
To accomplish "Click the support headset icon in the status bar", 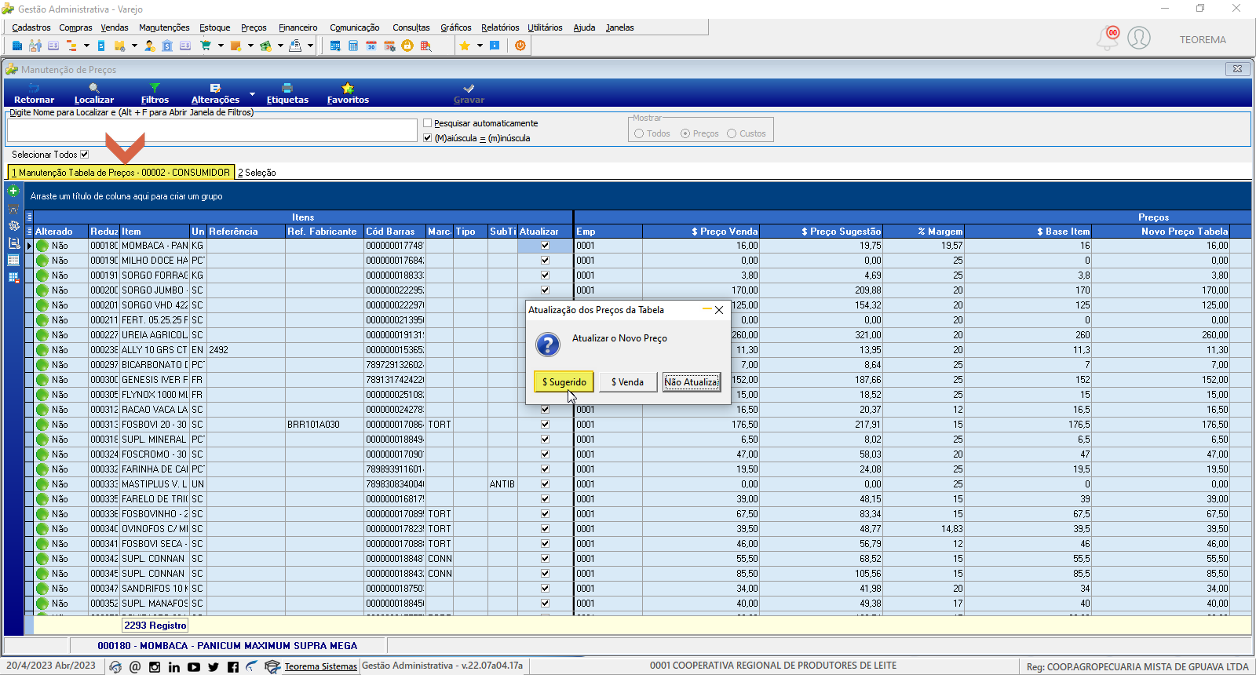I will 115,667.
